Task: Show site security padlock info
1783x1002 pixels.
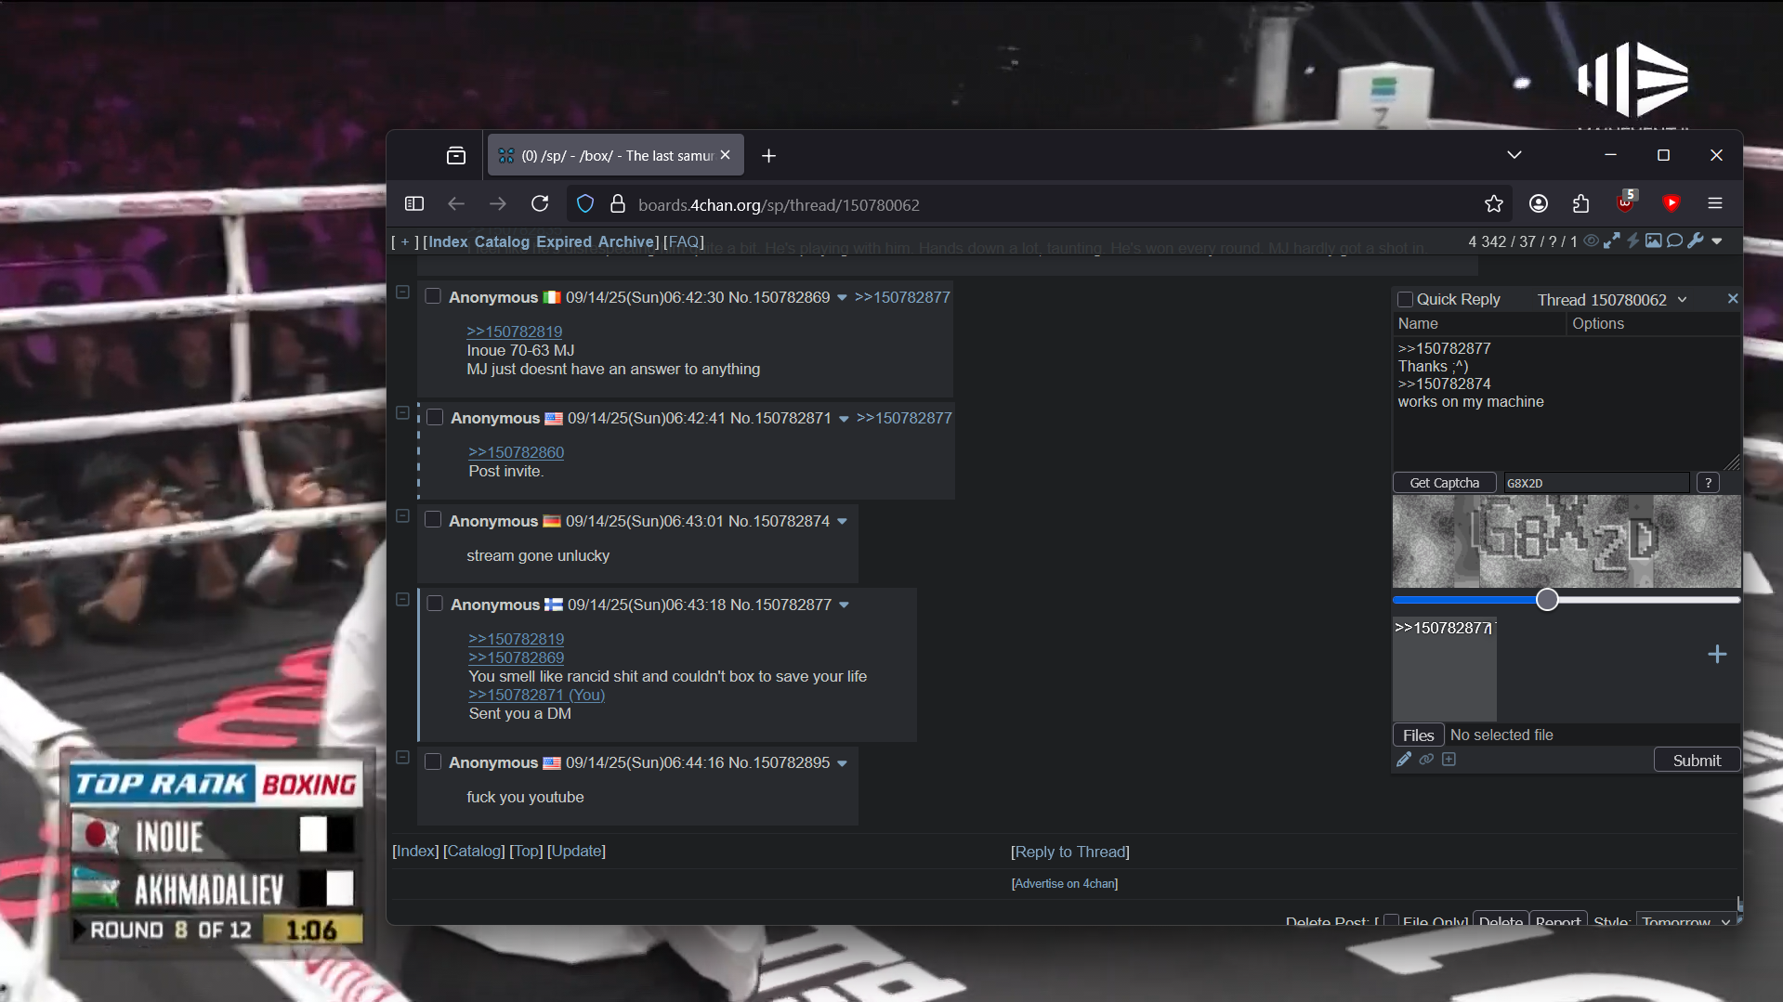Action: tap(617, 203)
